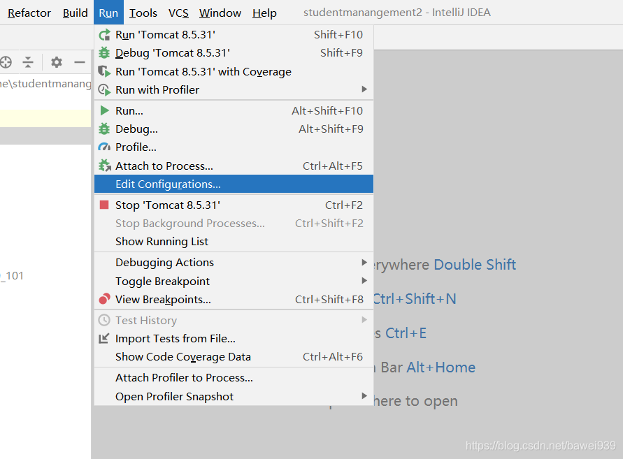The height and width of the screenshot is (459, 623).
Task: Select Stop Background Processes... entry
Action: [x=234, y=223]
